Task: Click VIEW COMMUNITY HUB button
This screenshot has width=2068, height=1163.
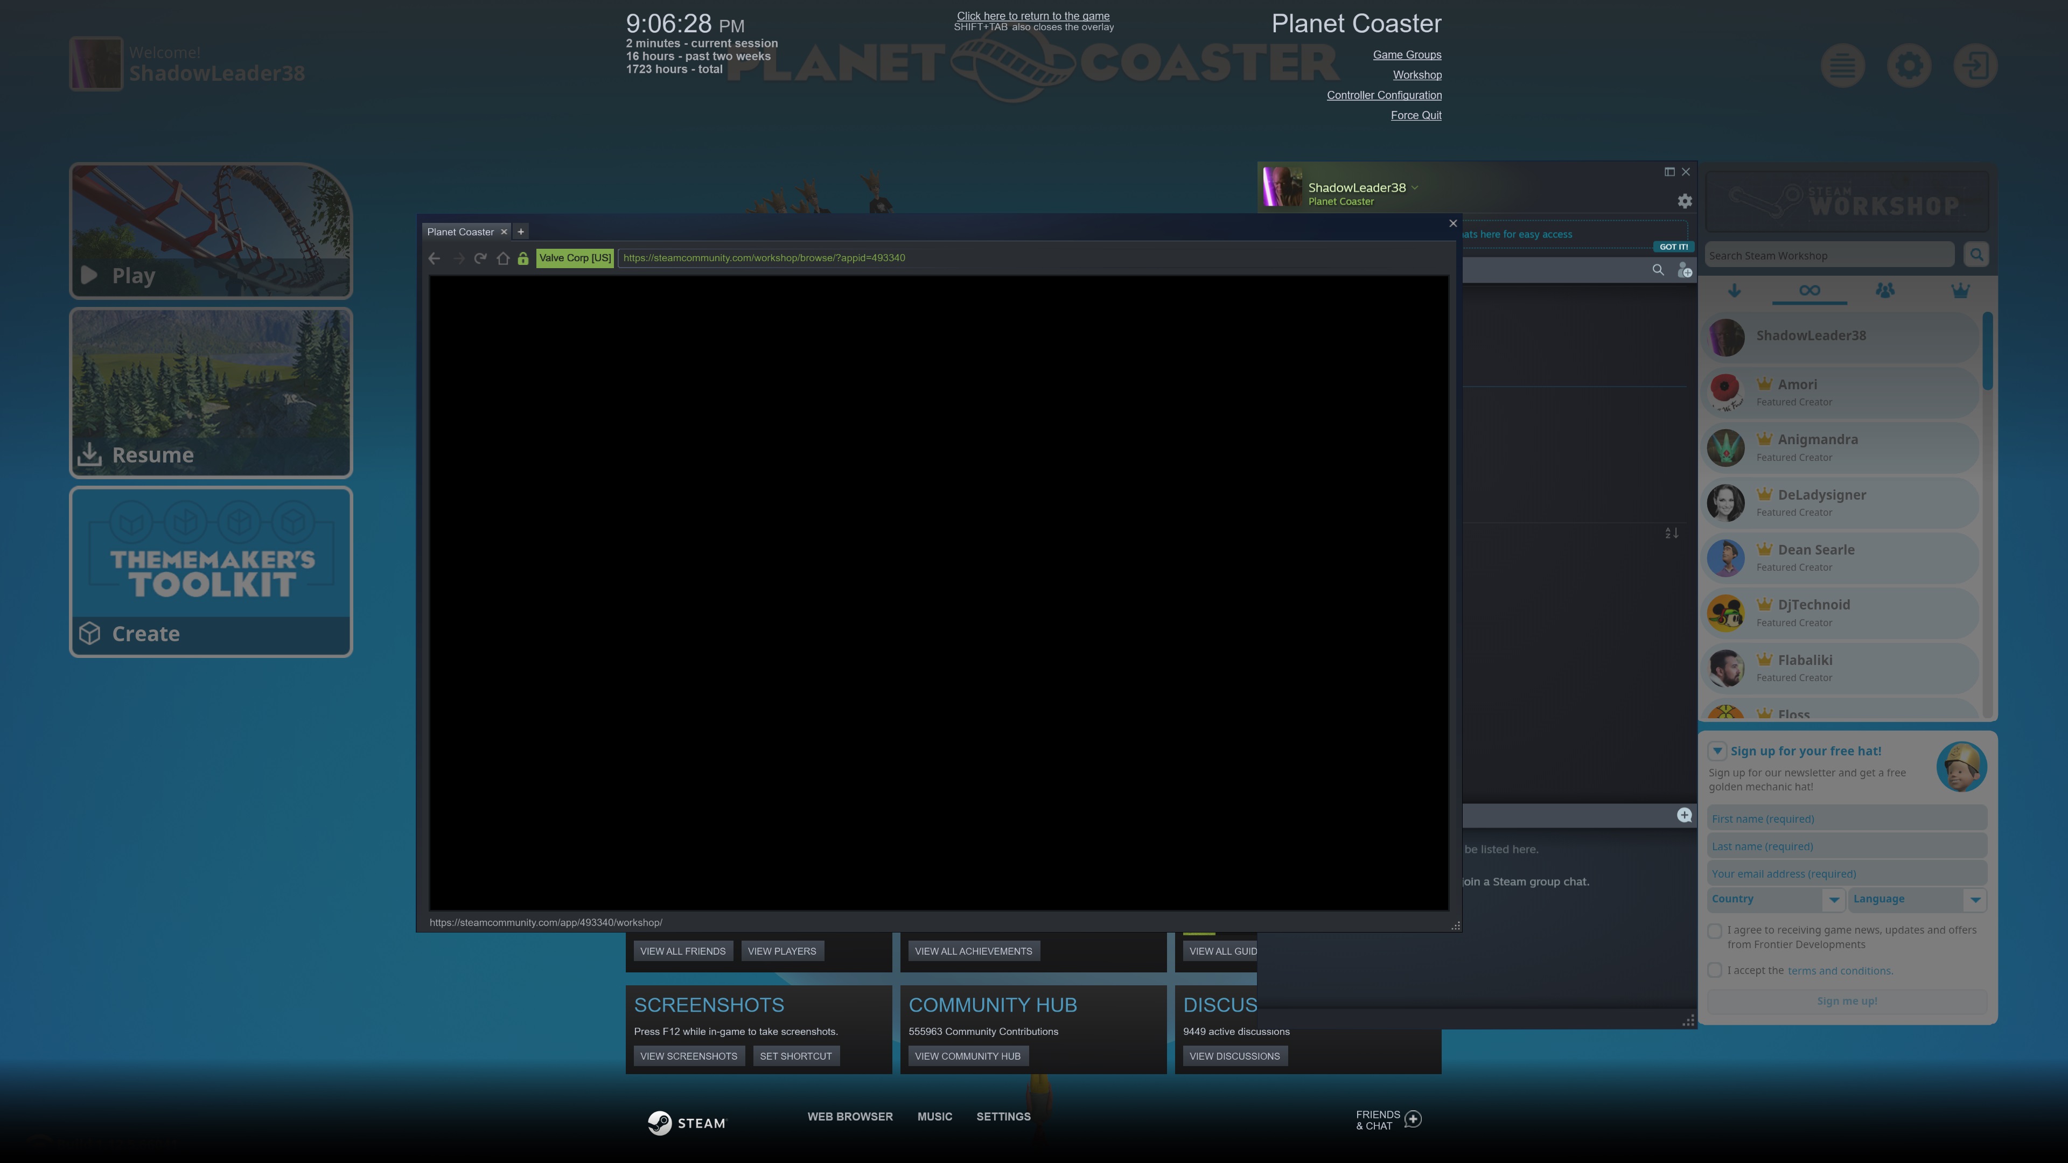Action: click(967, 1057)
